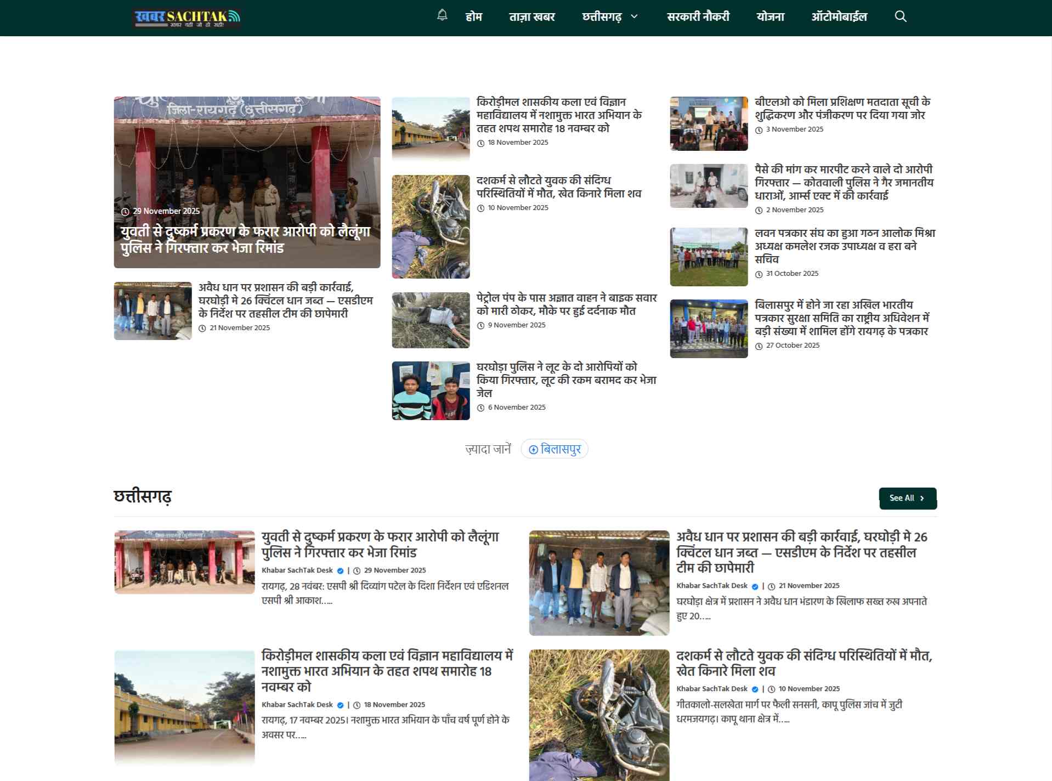Click the खबर SachTak site logo
Screen dimensions: 1052x781
click(x=185, y=17)
